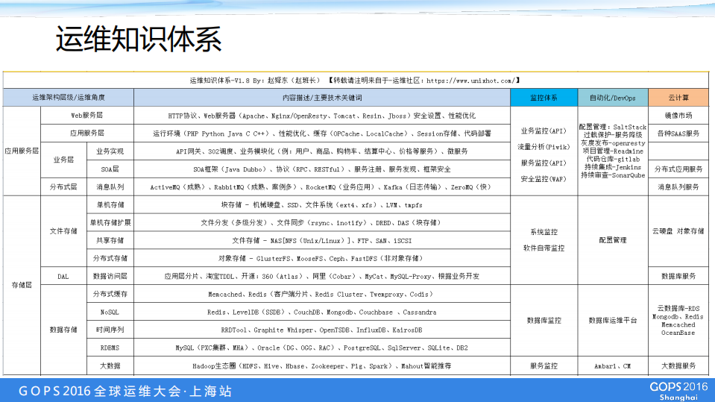Click the 分布式层 cell

(x=63, y=187)
